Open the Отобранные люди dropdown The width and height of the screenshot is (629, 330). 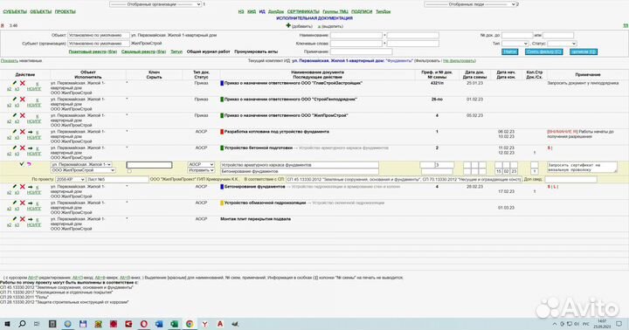click(x=470, y=4)
